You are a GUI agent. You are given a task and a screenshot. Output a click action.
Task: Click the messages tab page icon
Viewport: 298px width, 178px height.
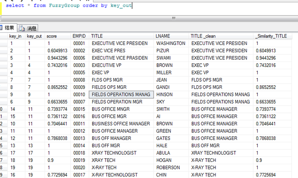[x=22, y=28]
